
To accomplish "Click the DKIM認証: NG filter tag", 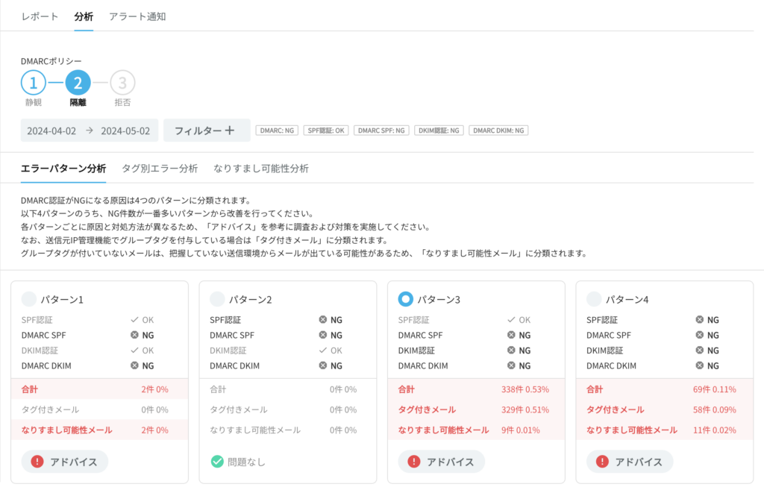I will [x=439, y=131].
